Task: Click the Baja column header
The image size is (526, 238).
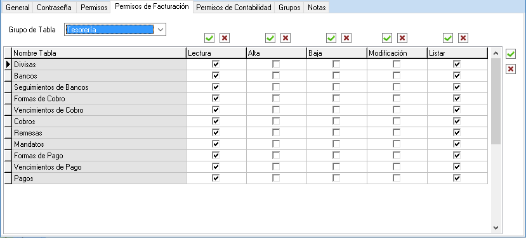Action: pos(337,53)
